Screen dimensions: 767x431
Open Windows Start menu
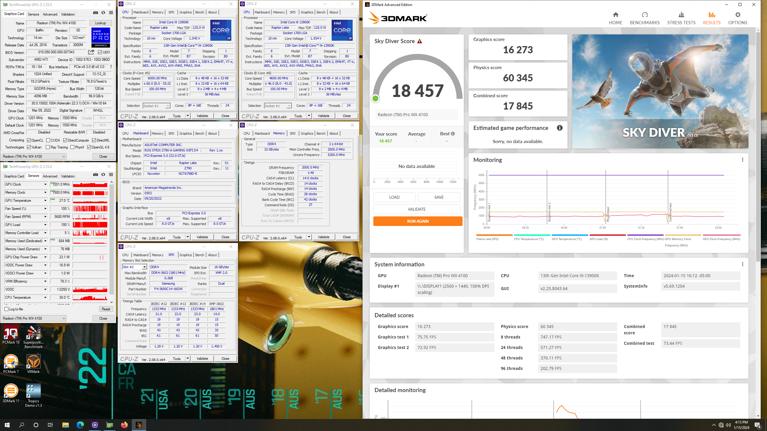(7, 425)
